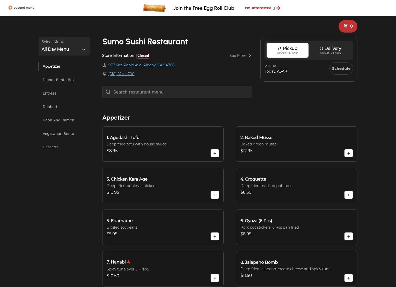Click the Beyond Menu logo
This screenshot has width=396, height=287.
point(21,8)
